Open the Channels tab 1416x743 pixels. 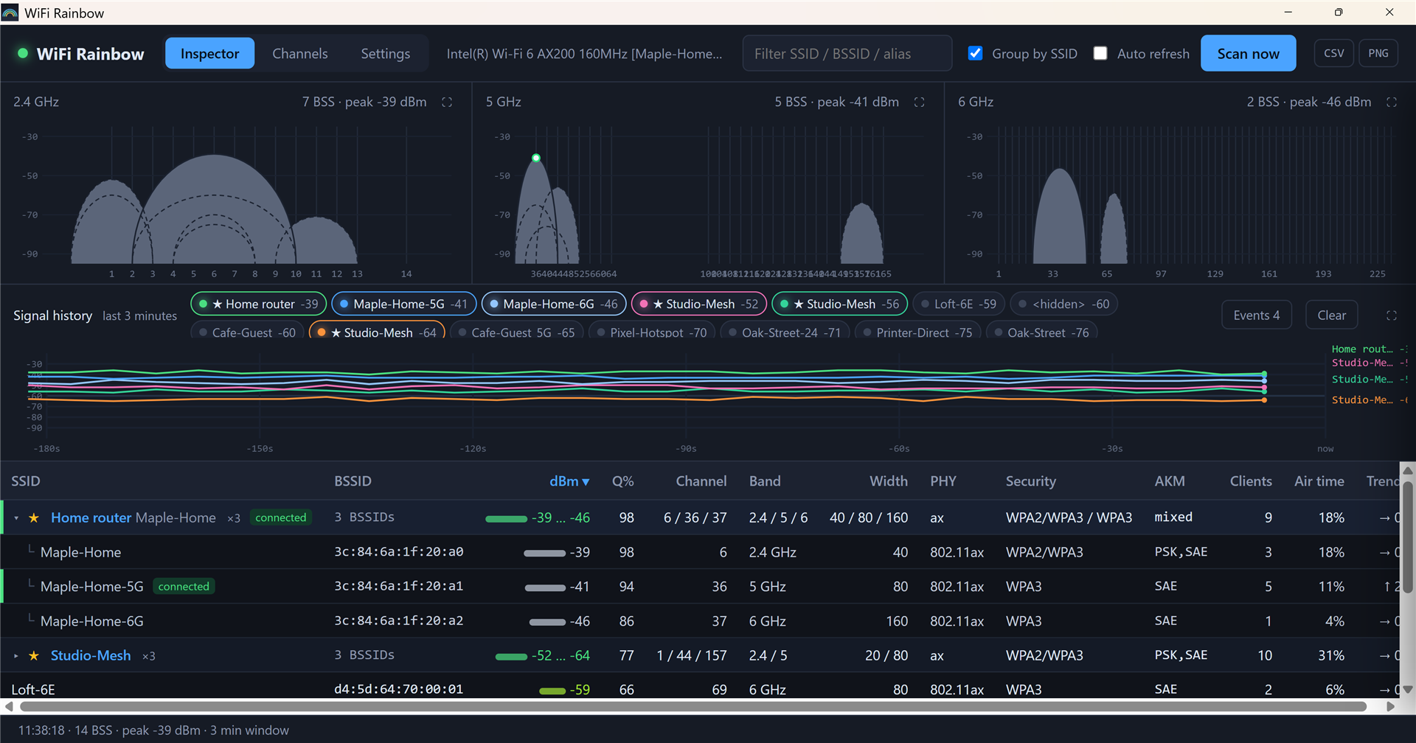click(300, 53)
